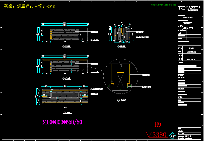Click the circle marker under the detail view
The width and height of the screenshot is (204, 141).
pyautogui.click(x=118, y=100)
